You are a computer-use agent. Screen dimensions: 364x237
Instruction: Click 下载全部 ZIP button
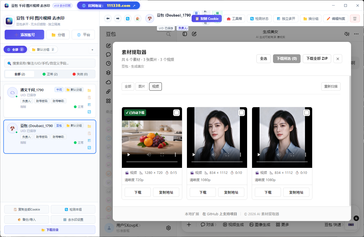pos(317,58)
